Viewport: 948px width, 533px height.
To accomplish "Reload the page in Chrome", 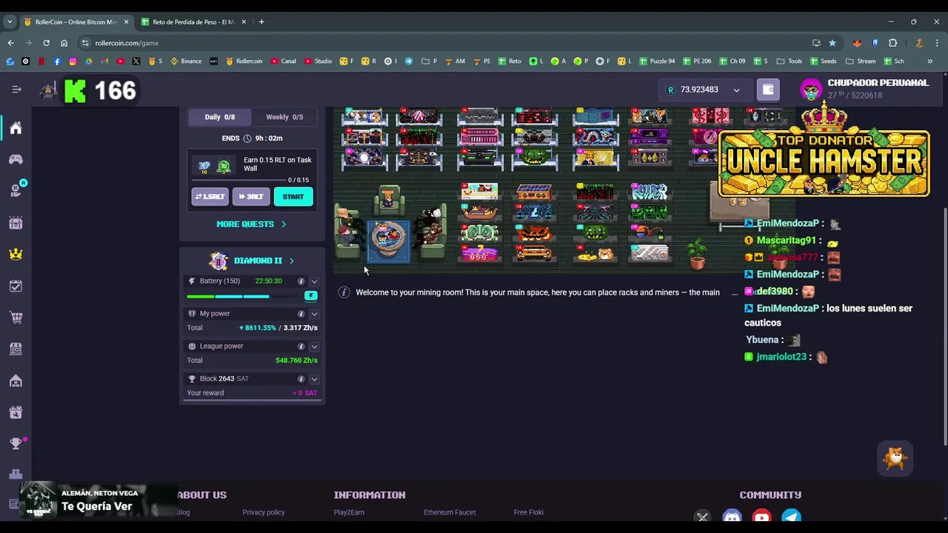I will pos(46,43).
